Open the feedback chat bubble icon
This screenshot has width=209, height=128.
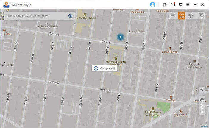181,5
